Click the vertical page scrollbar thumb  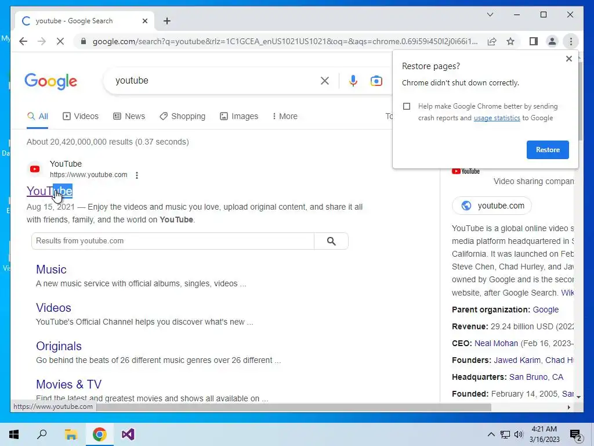(x=579, y=100)
